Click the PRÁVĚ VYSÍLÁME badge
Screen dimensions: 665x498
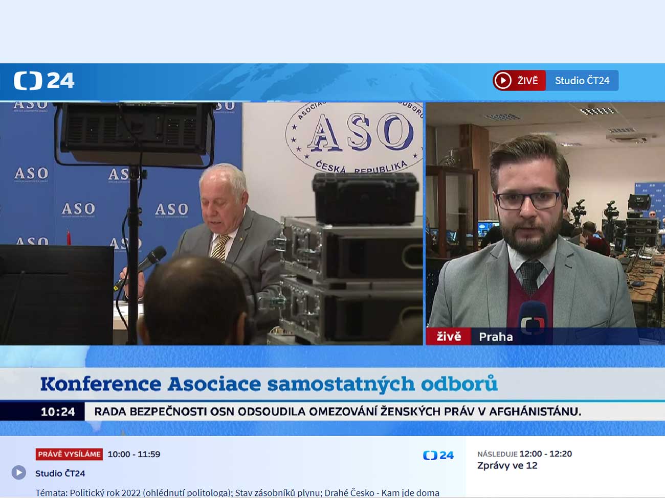tap(69, 454)
